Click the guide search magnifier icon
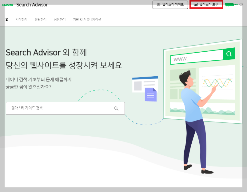The height and width of the screenshot is (192, 247). [116, 108]
